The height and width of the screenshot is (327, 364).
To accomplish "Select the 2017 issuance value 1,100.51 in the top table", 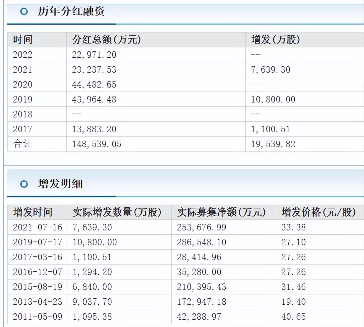I will [271, 129].
